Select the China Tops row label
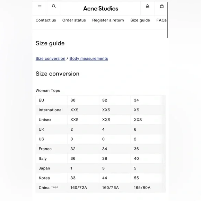The image size is (201, 201). point(49,187)
